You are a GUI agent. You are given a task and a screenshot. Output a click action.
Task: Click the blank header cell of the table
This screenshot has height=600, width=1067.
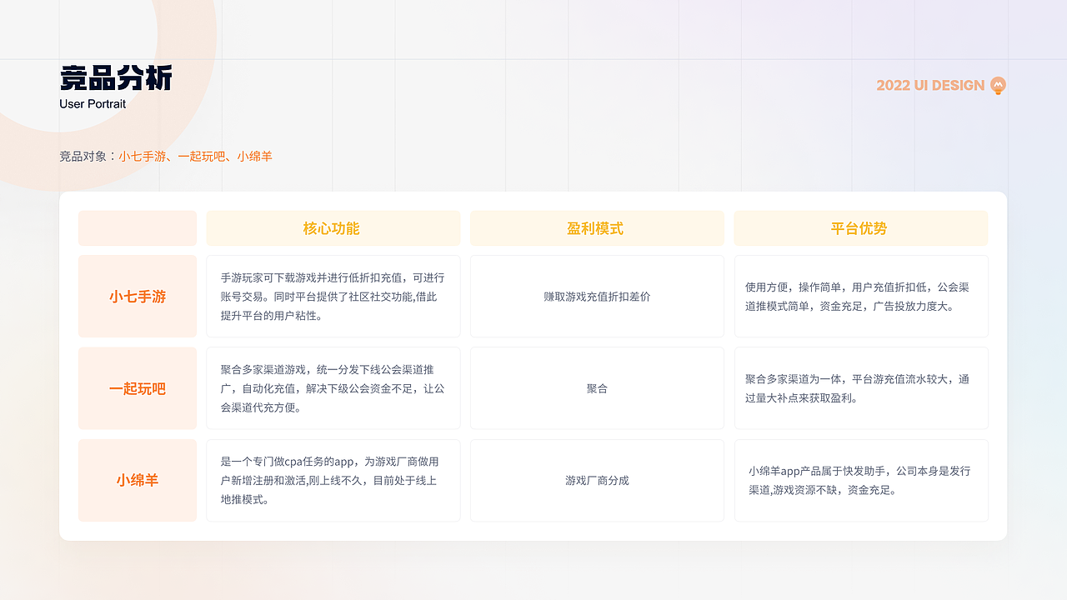[137, 227]
